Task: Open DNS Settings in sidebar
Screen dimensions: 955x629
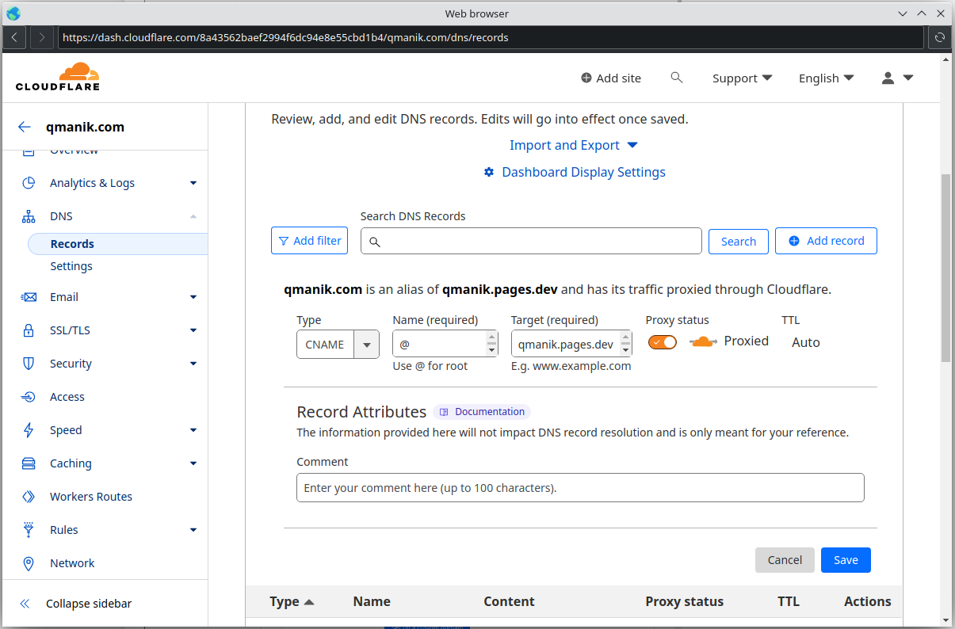Action: pos(71,266)
